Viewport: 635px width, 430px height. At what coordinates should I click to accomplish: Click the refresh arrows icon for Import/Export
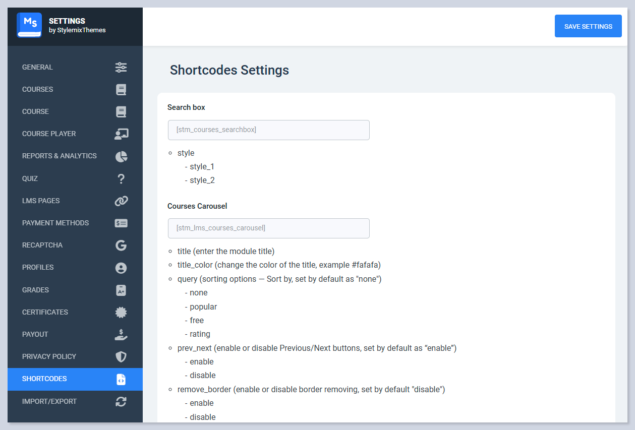[121, 402]
